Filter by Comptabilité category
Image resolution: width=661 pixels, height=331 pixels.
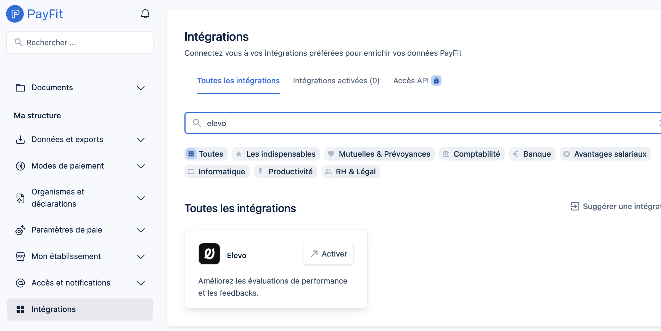(472, 154)
